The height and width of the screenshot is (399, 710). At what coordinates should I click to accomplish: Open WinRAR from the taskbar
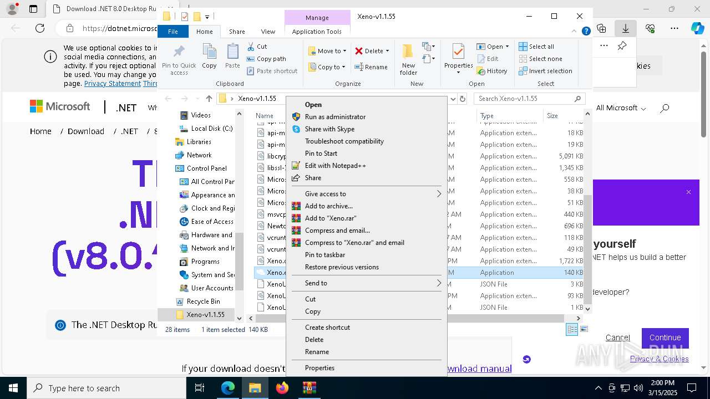click(x=309, y=388)
